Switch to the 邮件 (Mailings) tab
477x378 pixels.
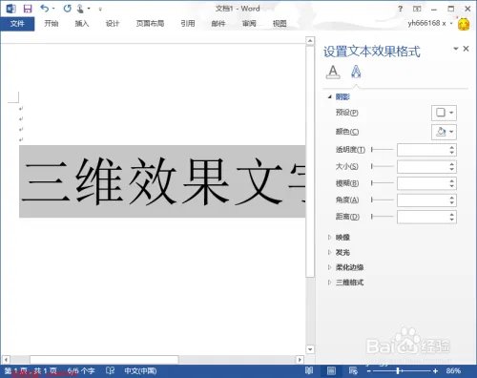218,24
